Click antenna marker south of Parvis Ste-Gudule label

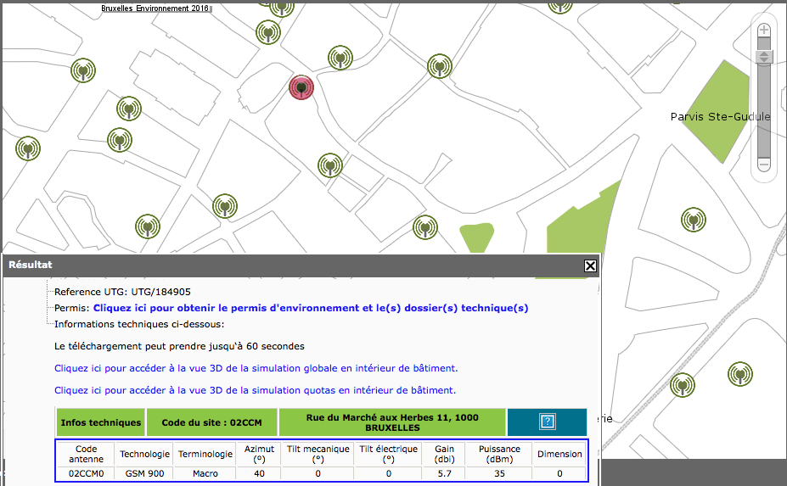point(694,221)
